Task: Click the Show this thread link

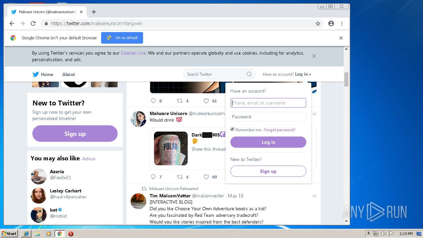Action: (209, 149)
